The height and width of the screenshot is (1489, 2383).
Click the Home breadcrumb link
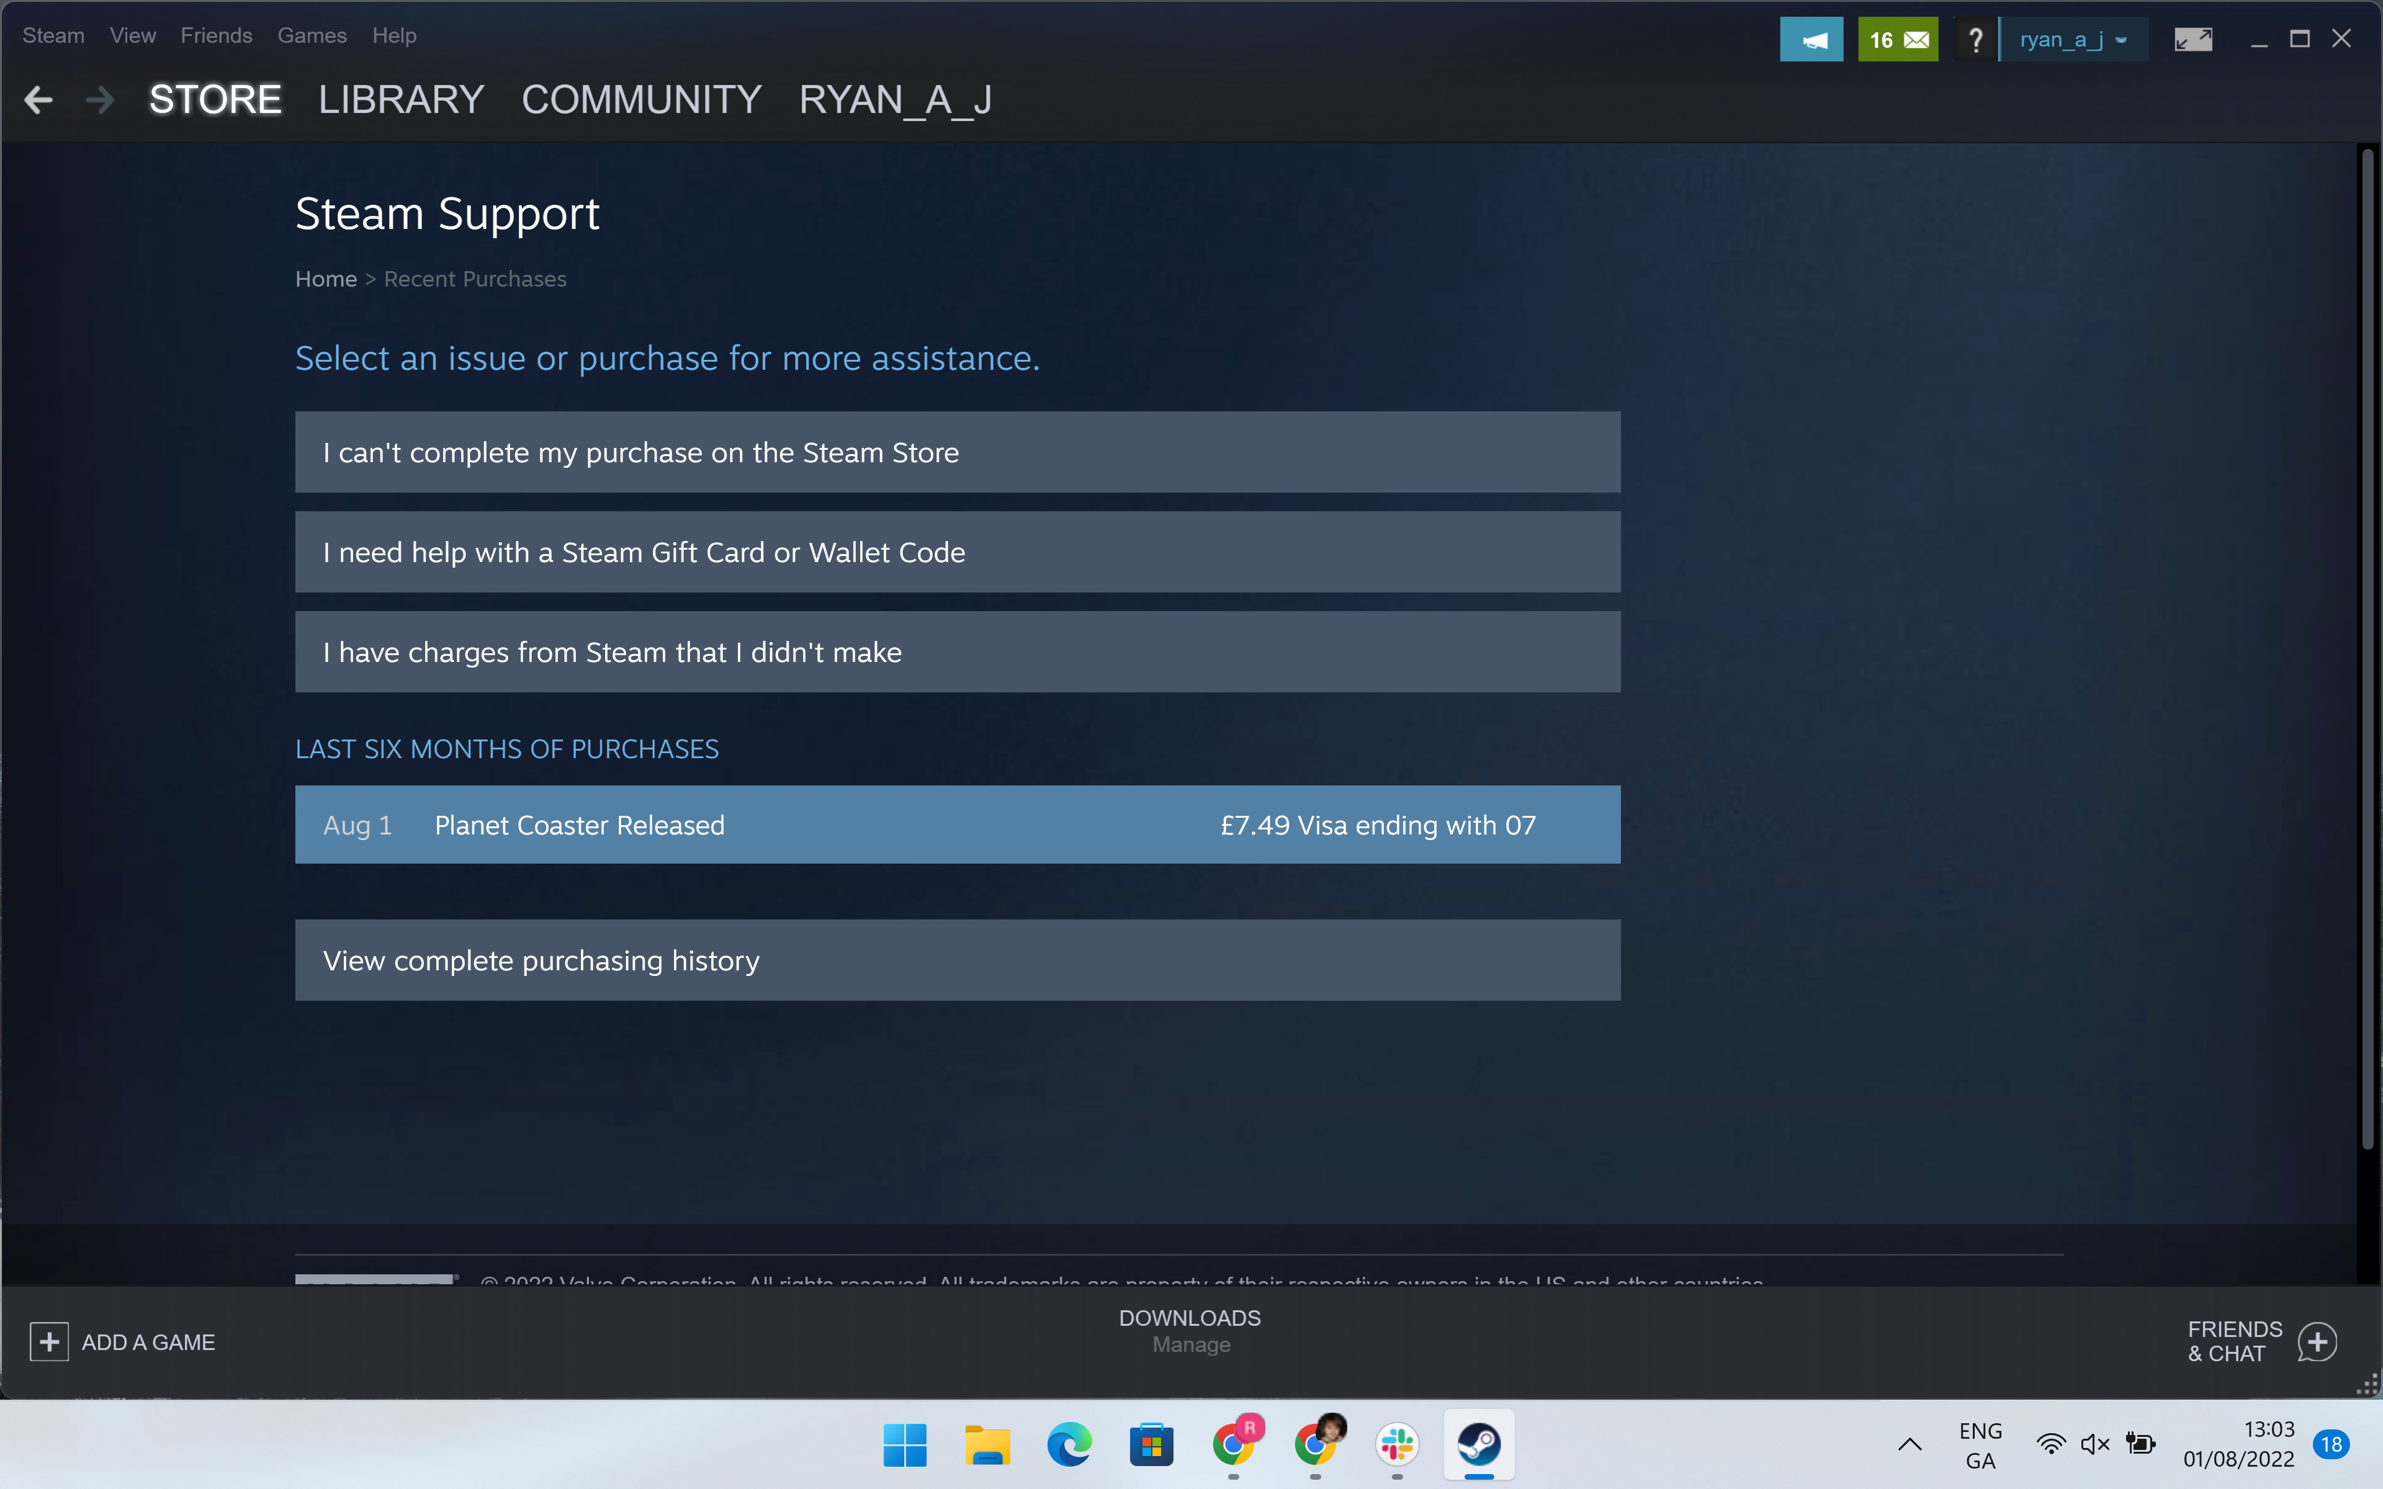click(326, 279)
